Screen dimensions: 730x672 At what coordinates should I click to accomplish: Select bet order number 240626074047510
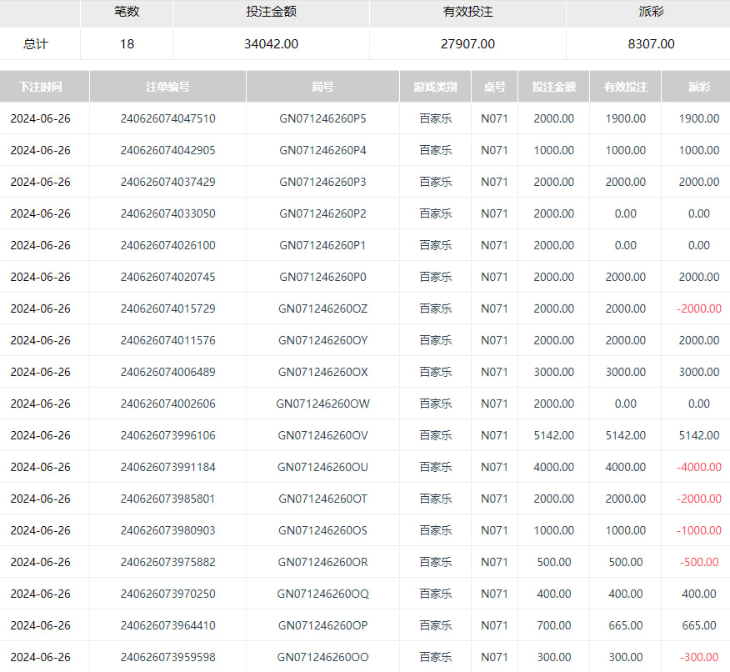tap(167, 118)
